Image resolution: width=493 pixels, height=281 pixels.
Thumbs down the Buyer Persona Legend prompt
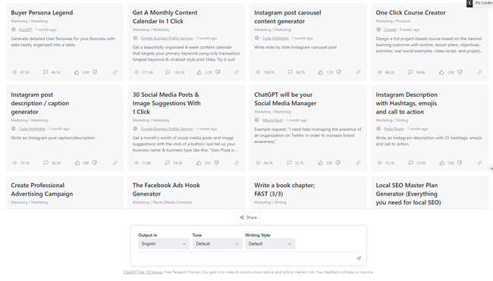pyautogui.click(x=95, y=72)
